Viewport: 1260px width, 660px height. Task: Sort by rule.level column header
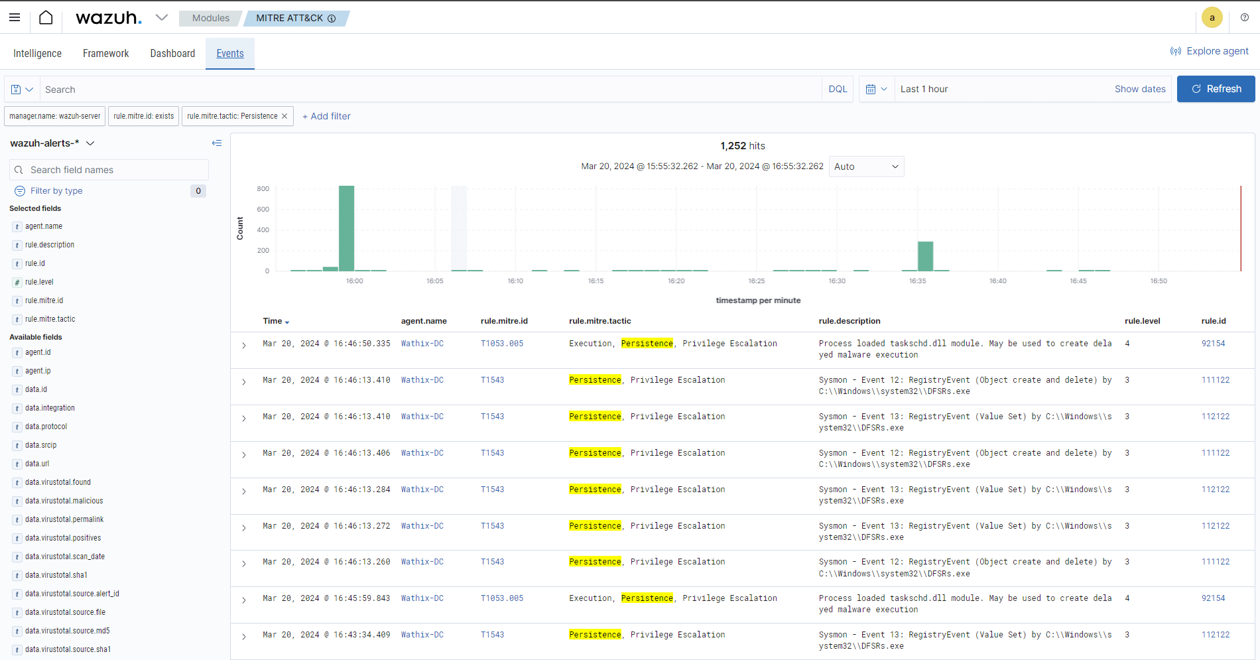1142,321
